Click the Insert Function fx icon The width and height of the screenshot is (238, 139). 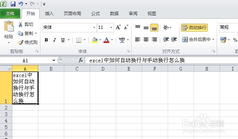click(x=81, y=60)
